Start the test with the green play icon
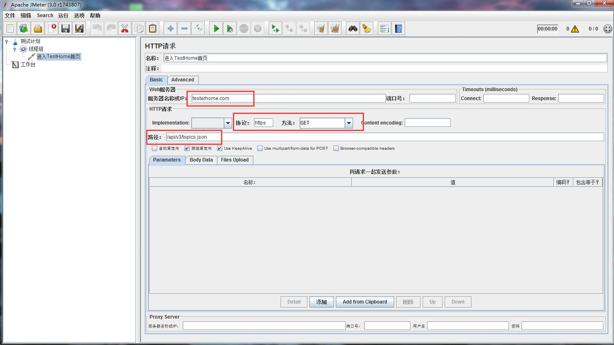Viewport: 614px width, 345px height. [x=216, y=28]
